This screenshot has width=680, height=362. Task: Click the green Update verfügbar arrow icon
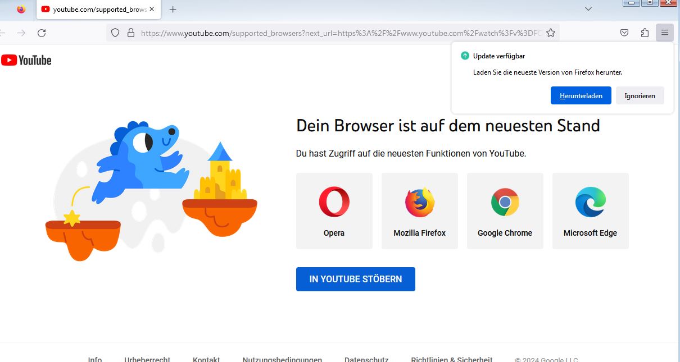click(465, 56)
